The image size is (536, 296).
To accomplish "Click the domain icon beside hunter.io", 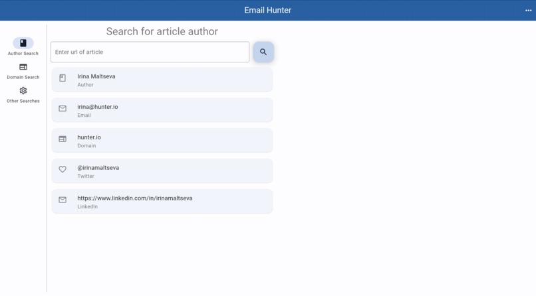I will tap(63, 139).
